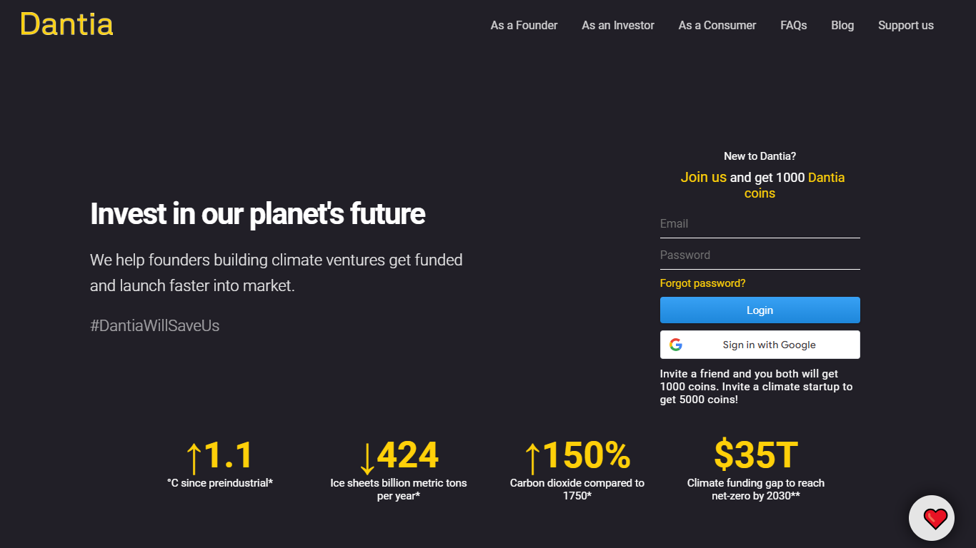Go to As a Consumer page
Viewport: 976px width, 548px height.
tap(717, 25)
